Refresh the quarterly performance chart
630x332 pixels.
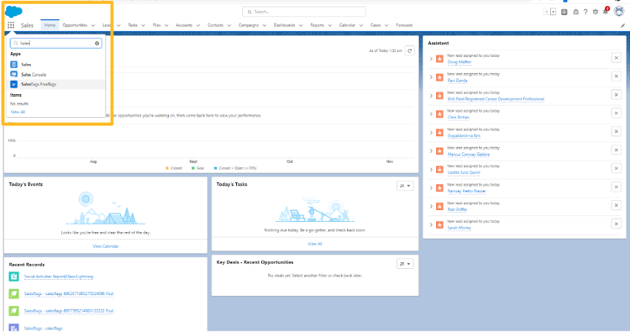pyautogui.click(x=410, y=50)
